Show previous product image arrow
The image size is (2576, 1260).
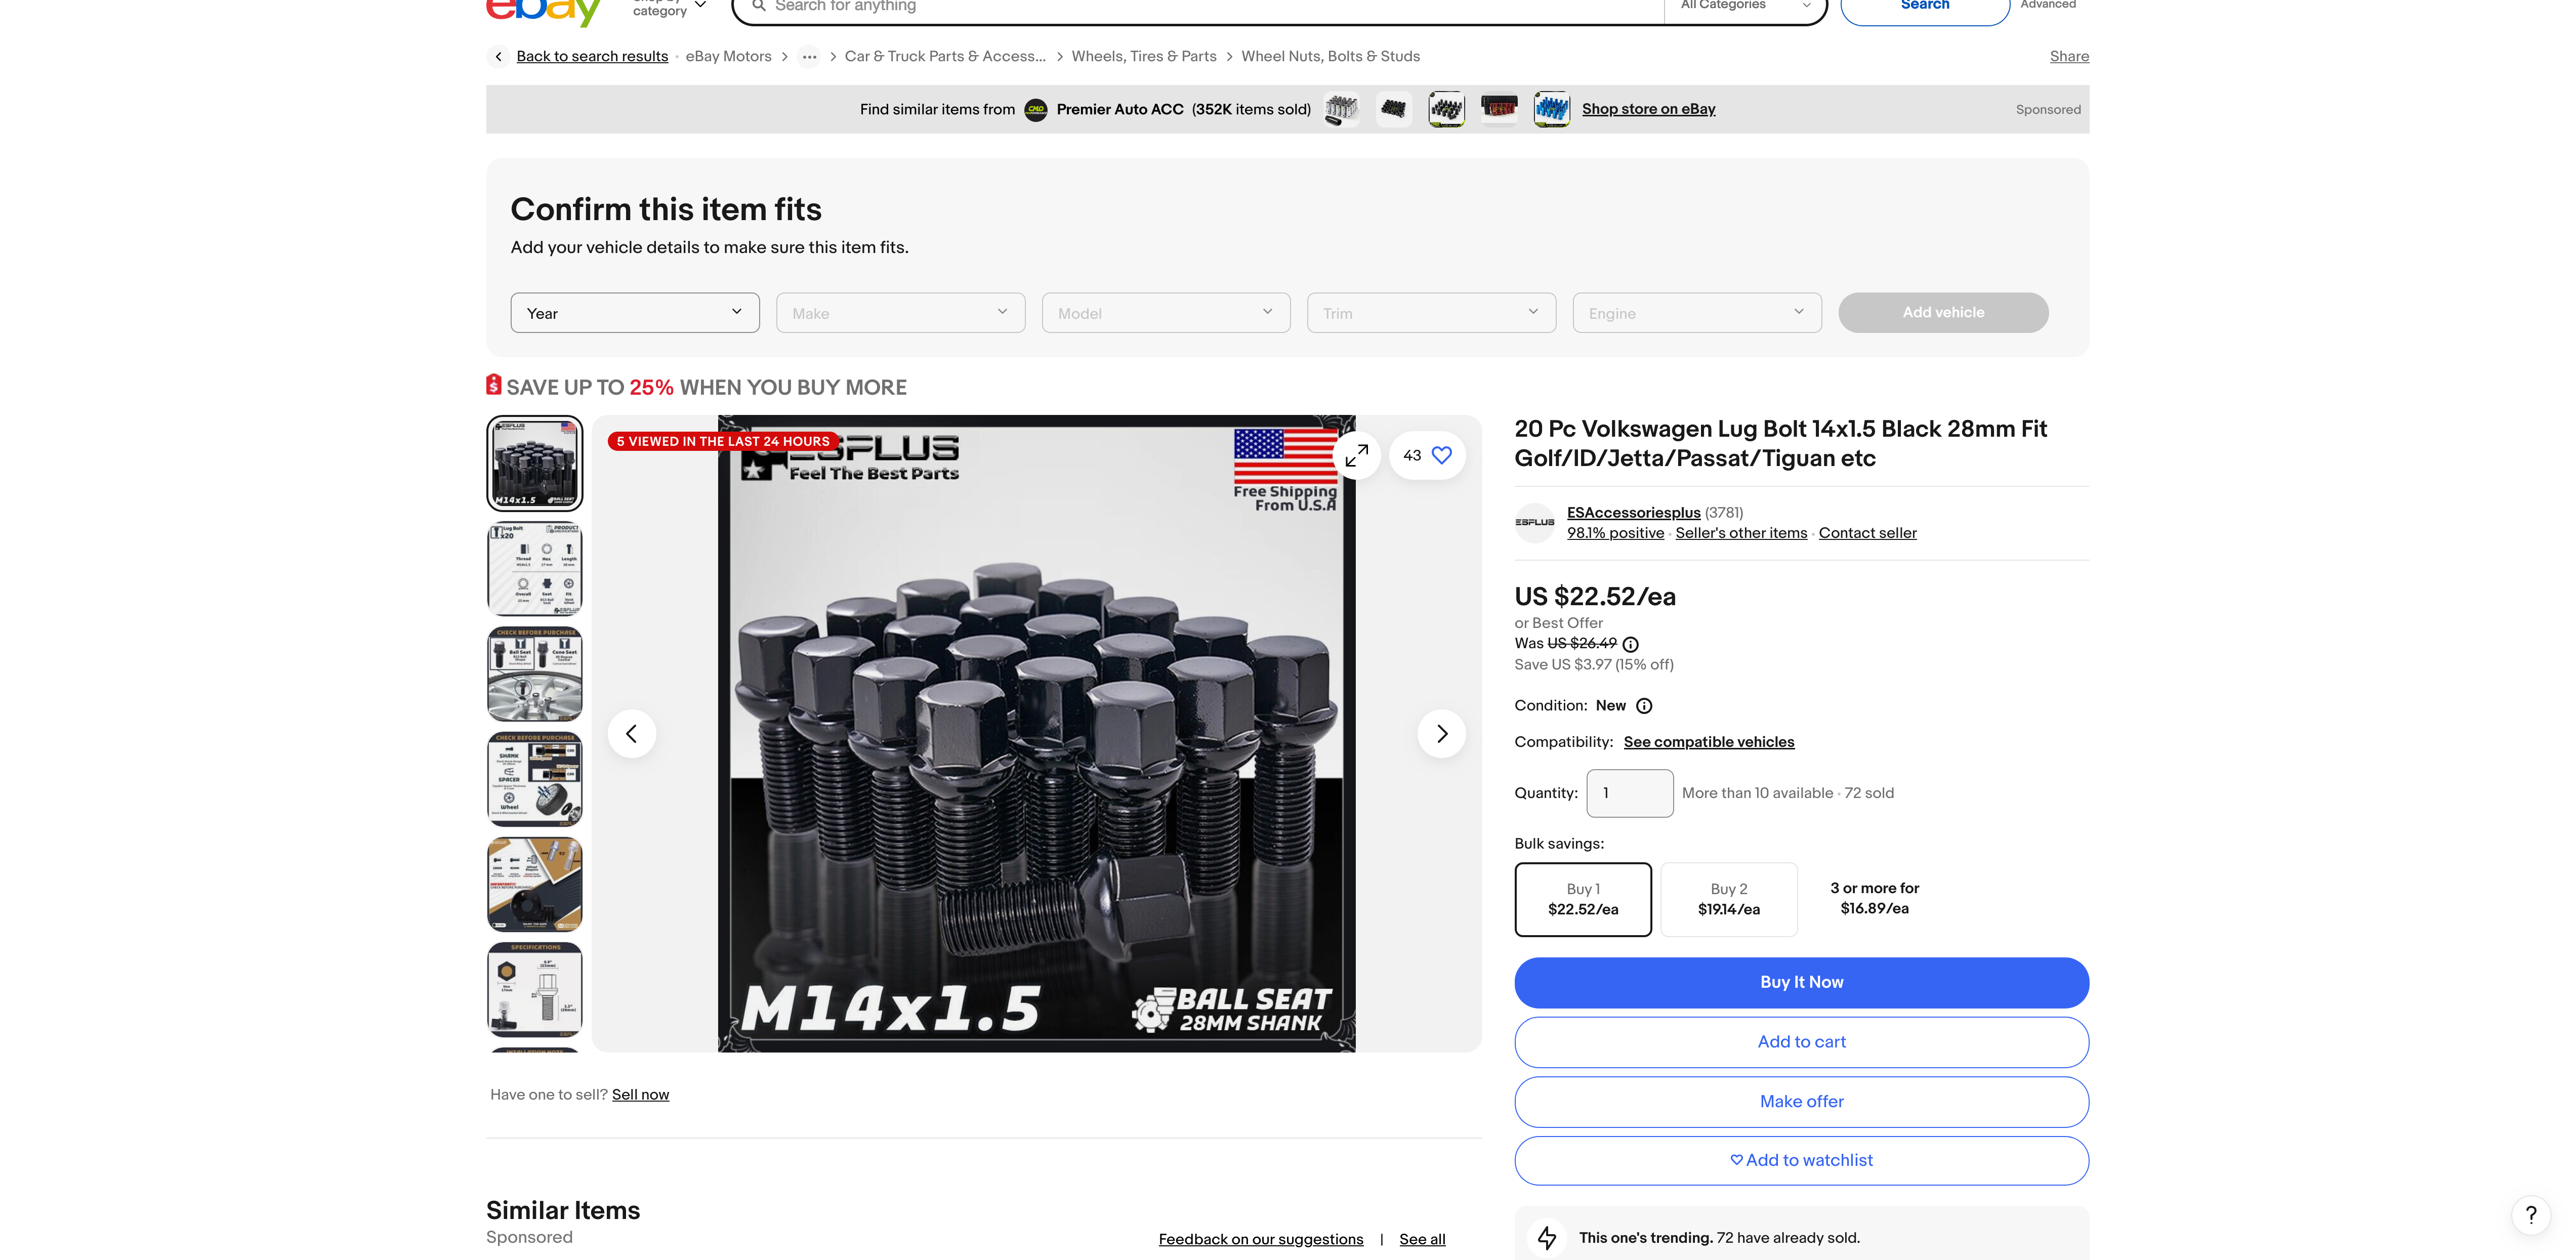[x=632, y=734]
